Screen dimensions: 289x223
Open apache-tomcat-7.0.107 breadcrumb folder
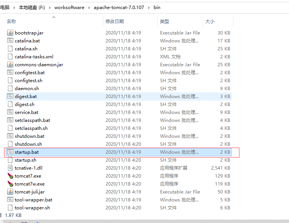119,7
